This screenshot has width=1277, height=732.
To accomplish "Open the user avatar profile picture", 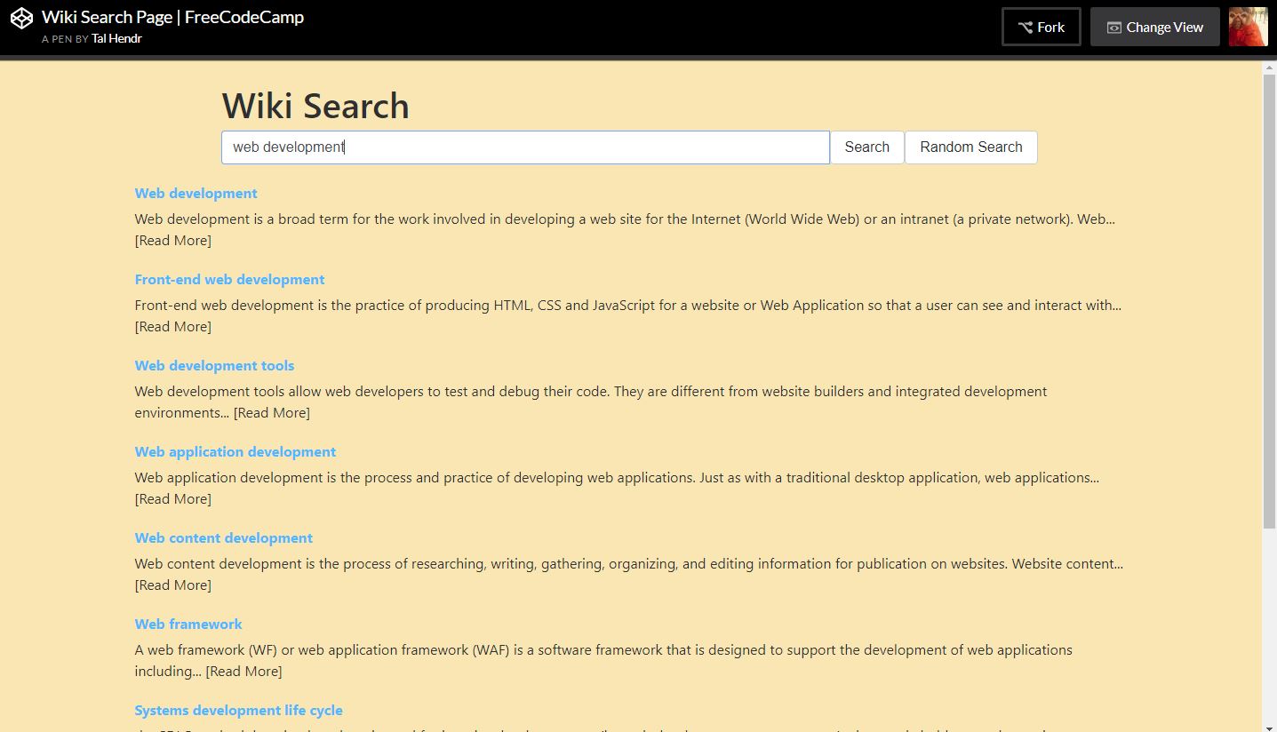I will point(1248,27).
